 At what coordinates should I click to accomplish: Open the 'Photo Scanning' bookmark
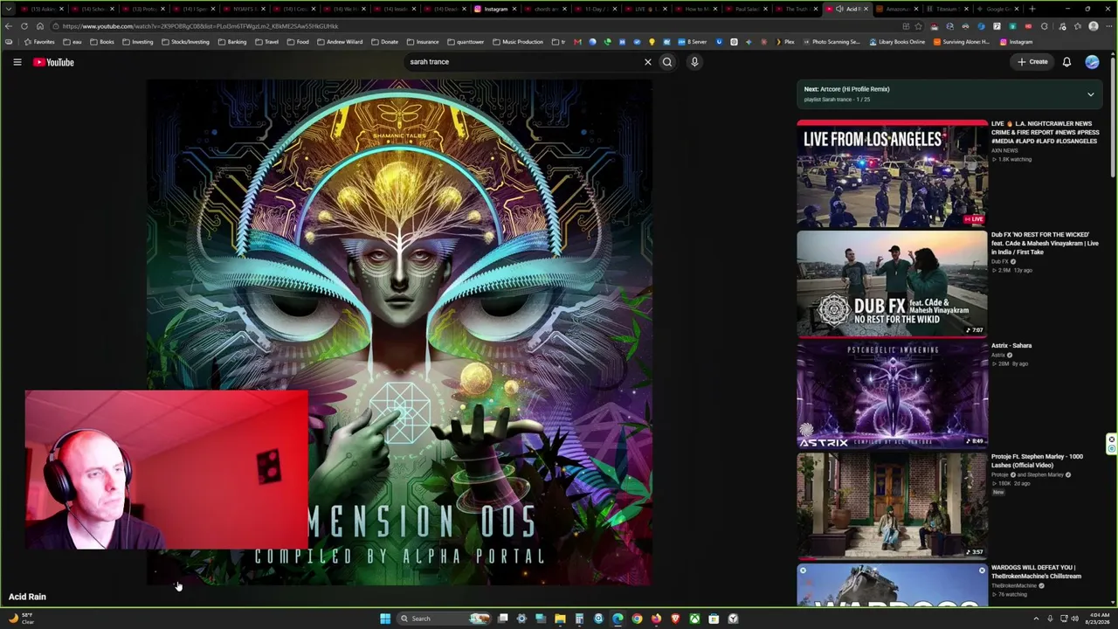(x=831, y=42)
